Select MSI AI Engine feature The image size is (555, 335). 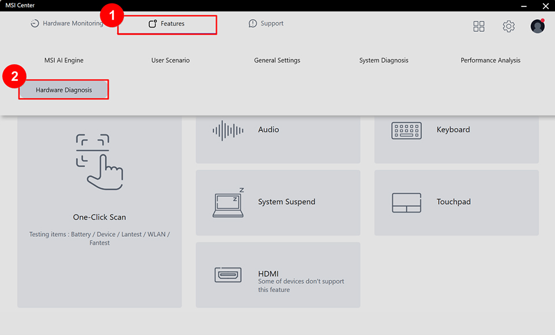click(x=64, y=60)
